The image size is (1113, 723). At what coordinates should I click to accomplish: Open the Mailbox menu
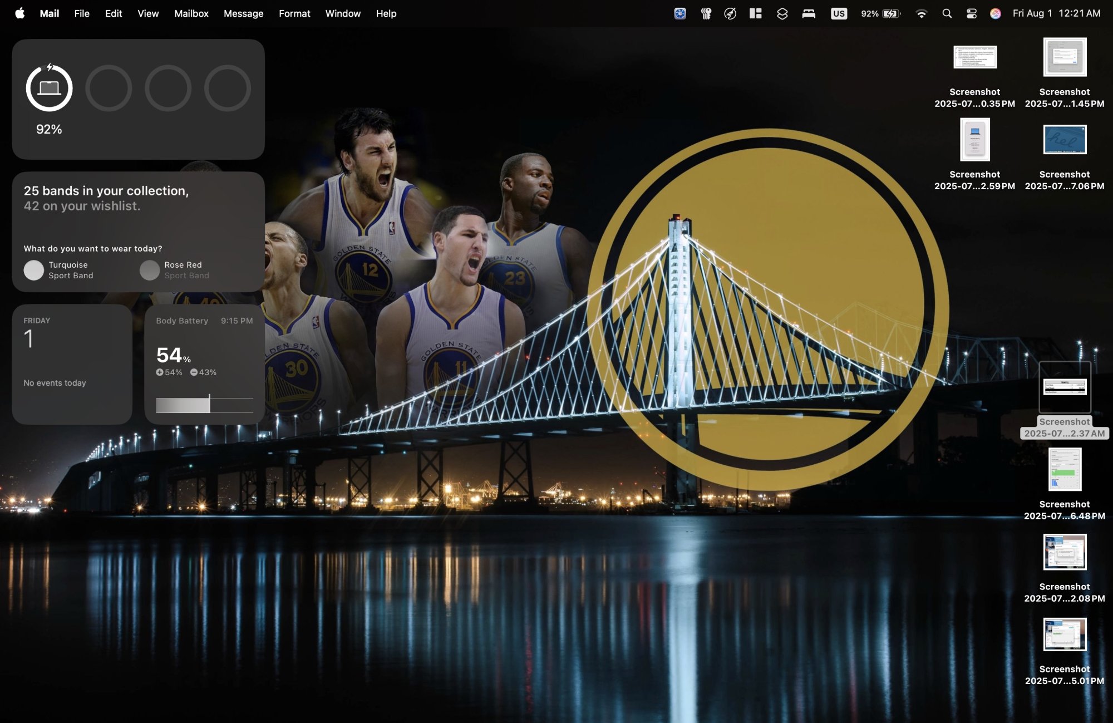[x=191, y=13]
